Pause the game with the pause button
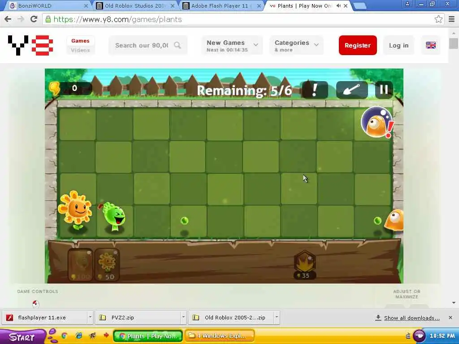This screenshot has height=344, width=459. 384,90
